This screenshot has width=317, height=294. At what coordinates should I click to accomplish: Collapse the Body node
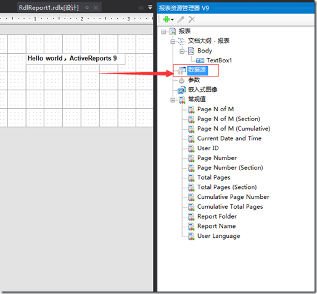coord(182,51)
